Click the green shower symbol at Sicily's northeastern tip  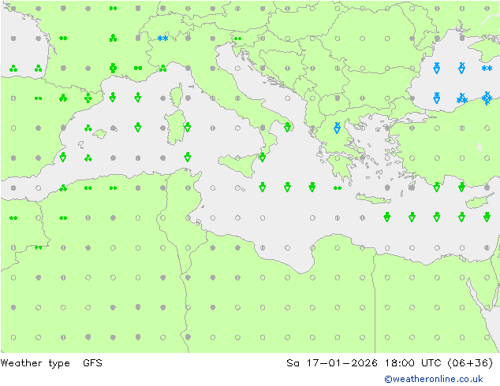(262, 157)
